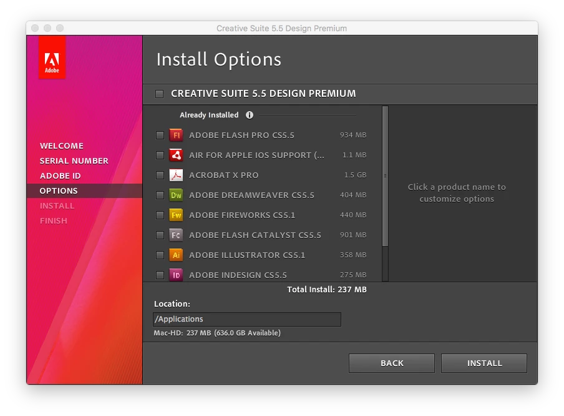Select AIR for Apple iOS Support name
The image size is (564, 416).
(257, 156)
